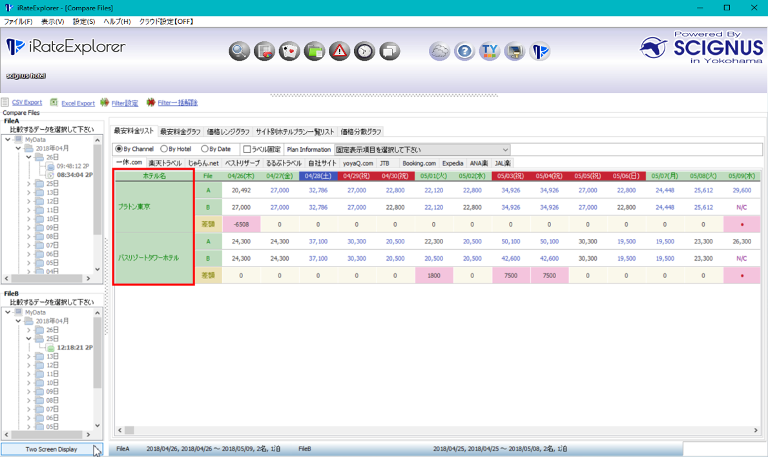This screenshot has height=457, width=768.
Task: Open the spreadsheet chart report icon
Action: tap(264, 51)
